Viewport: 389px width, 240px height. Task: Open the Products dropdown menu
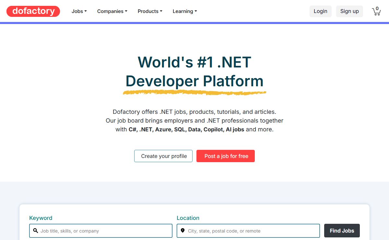click(x=150, y=11)
